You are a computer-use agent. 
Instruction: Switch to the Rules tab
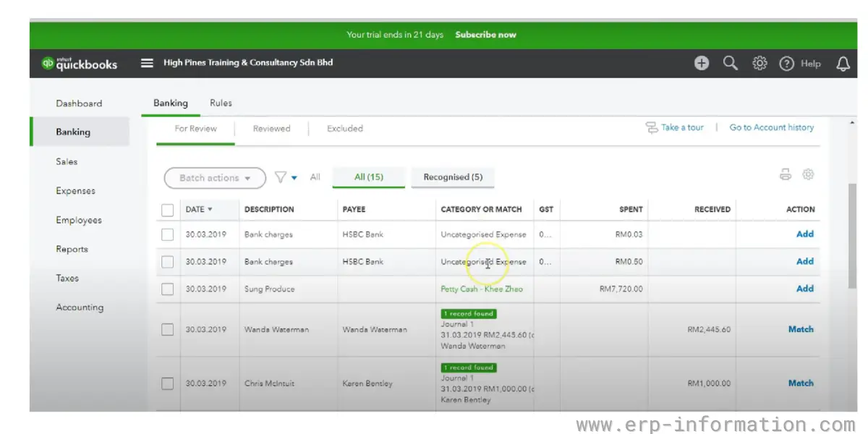[x=221, y=103]
